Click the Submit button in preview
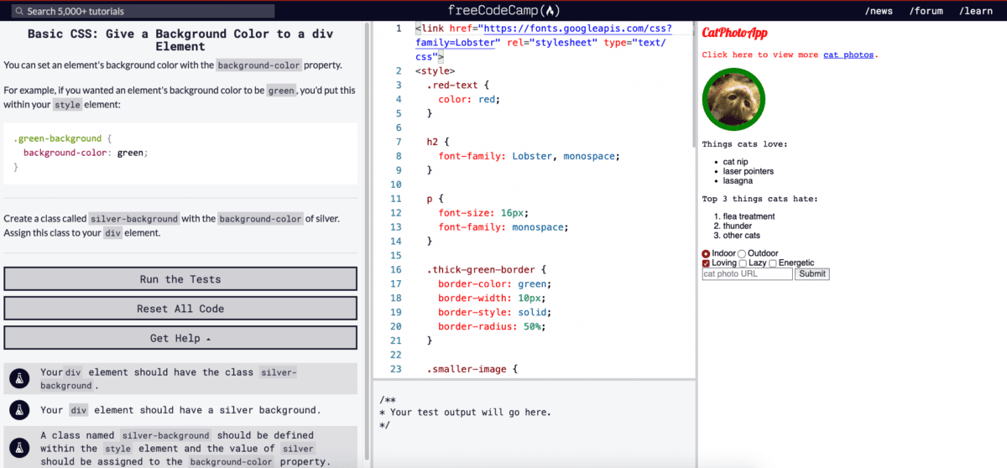Screen dimensions: 1007x468 pos(811,273)
